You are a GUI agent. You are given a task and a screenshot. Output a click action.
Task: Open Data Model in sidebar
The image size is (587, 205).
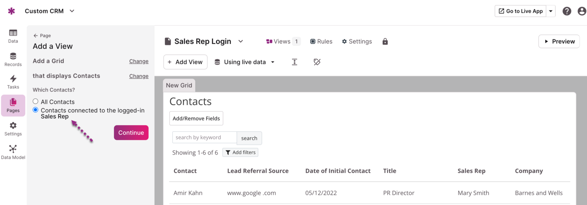tap(13, 152)
